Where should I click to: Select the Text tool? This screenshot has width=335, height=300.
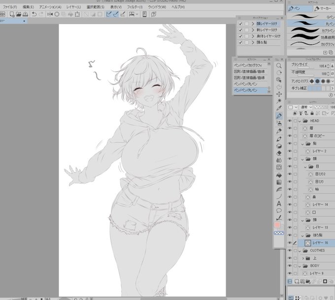click(x=279, y=203)
